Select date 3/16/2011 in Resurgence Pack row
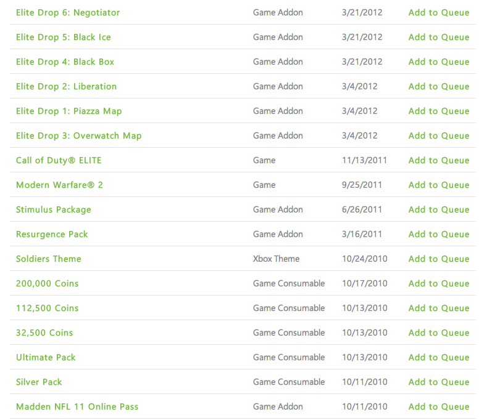Viewport: 487px width, 420px height. tap(362, 235)
